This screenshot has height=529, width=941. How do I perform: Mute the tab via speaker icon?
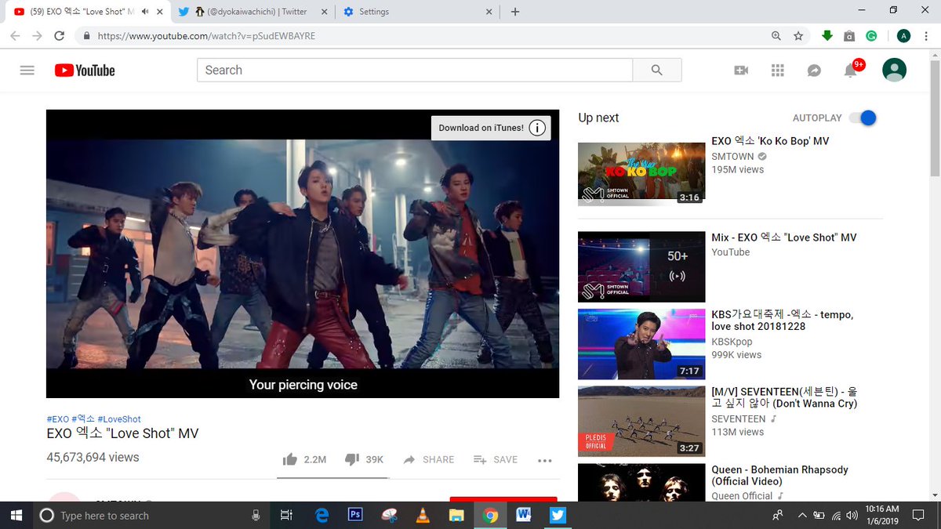pyautogui.click(x=146, y=12)
